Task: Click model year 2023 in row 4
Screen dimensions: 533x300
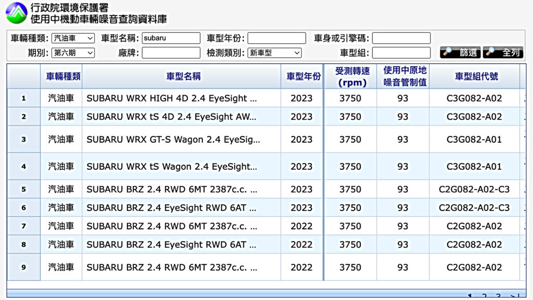Action: point(301,167)
